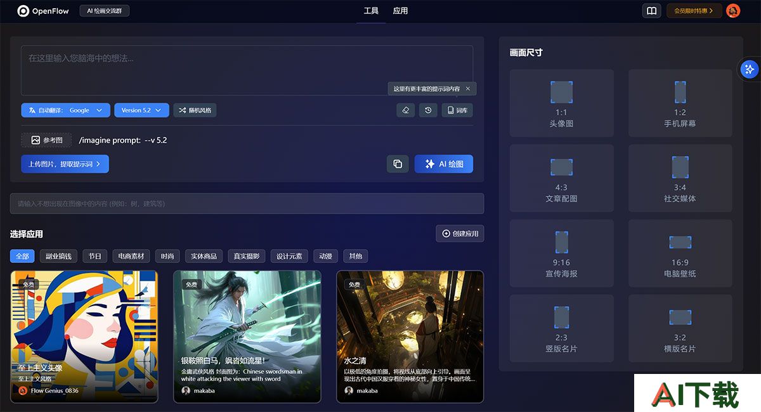Open user avatar profile menu

pos(733,11)
